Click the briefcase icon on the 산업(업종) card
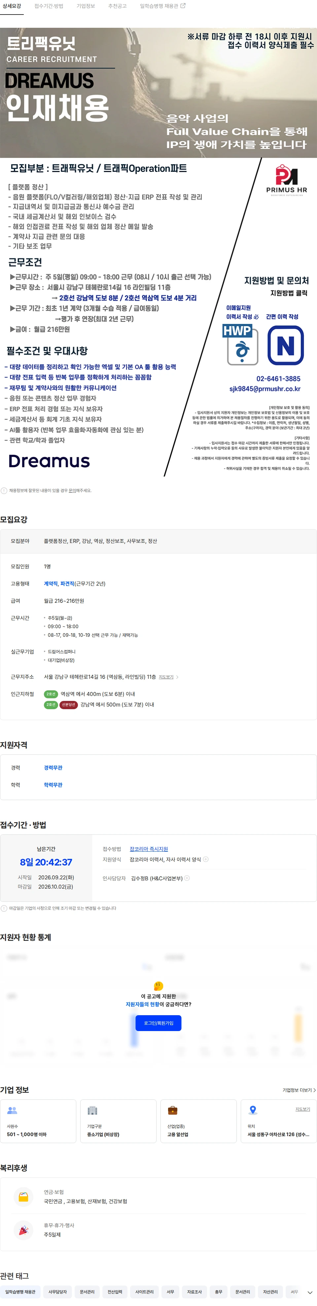Viewport: 317px width, 1306px height. 173,1110
